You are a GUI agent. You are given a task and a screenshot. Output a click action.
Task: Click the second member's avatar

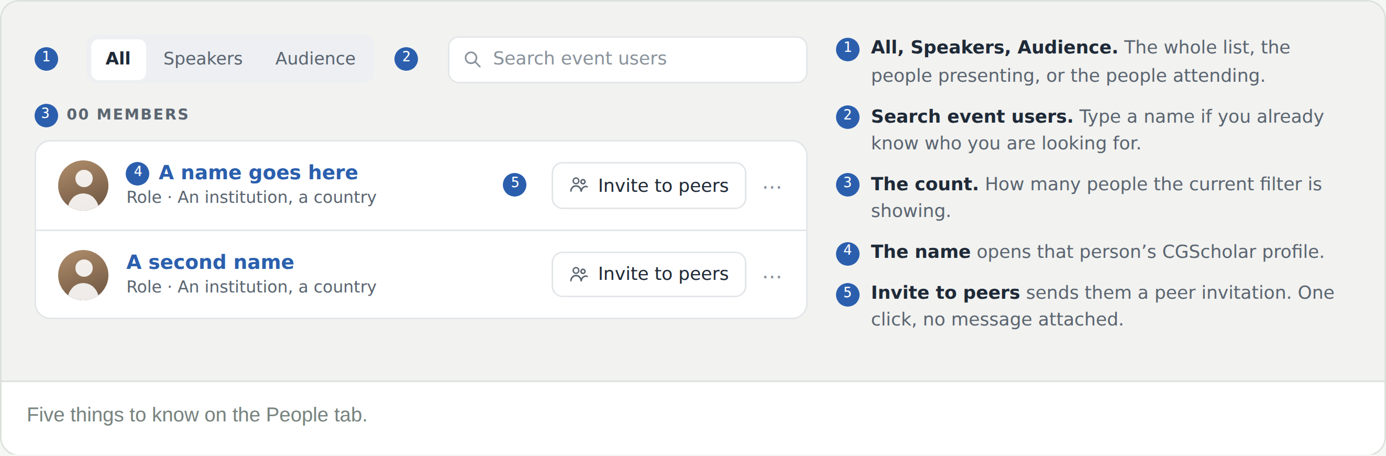pos(83,275)
